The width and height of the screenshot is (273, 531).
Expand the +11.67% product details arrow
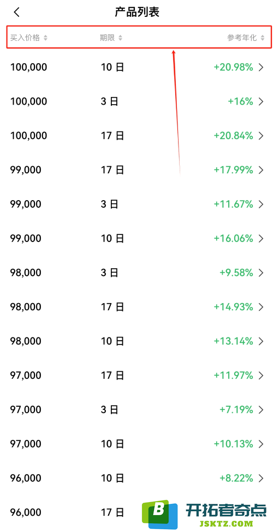[261, 204]
